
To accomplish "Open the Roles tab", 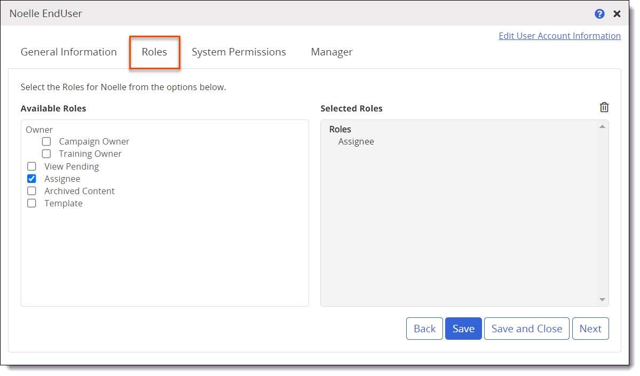I will [154, 52].
